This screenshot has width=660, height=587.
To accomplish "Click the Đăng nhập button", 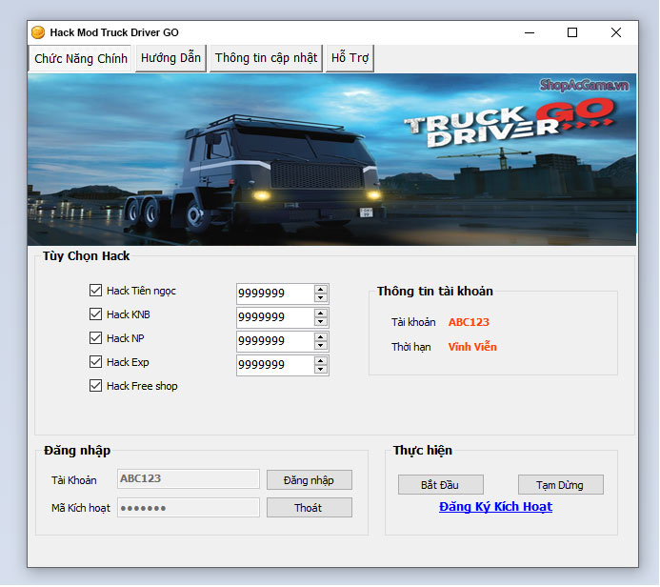I will pos(309,480).
